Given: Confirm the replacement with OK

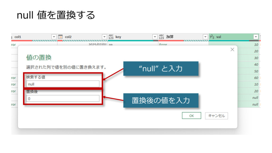Looking at the screenshot, I should click(192, 116).
